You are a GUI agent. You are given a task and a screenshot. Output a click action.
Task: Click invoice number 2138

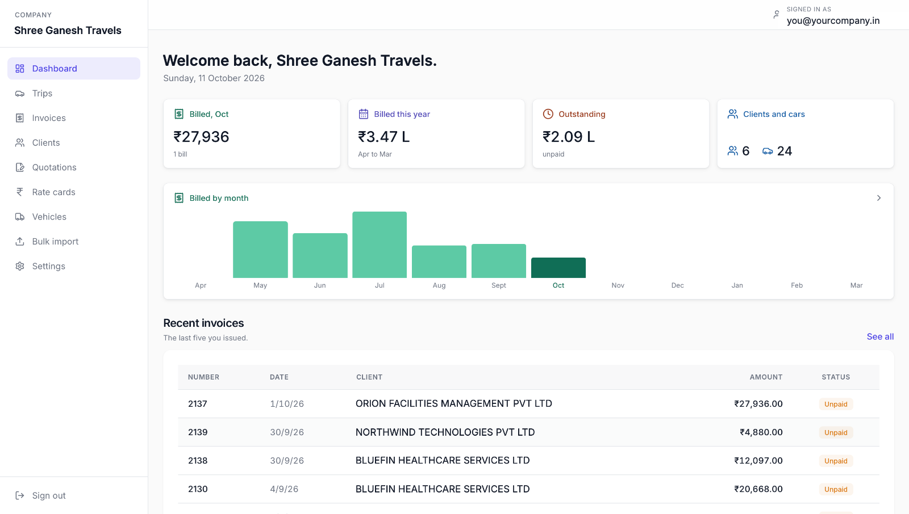(198, 461)
